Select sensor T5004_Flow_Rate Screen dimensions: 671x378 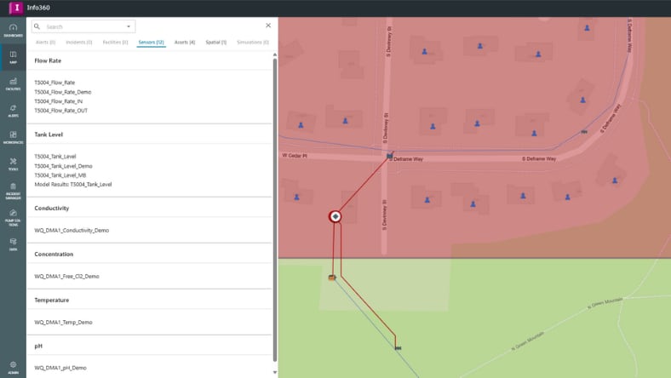click(54, 83)
